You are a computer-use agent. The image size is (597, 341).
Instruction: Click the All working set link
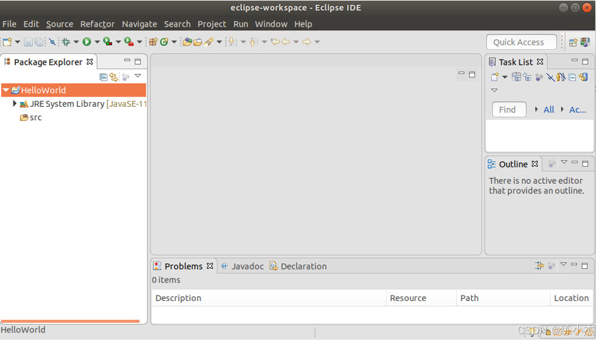pyautogui.click(x=548, y=110)
